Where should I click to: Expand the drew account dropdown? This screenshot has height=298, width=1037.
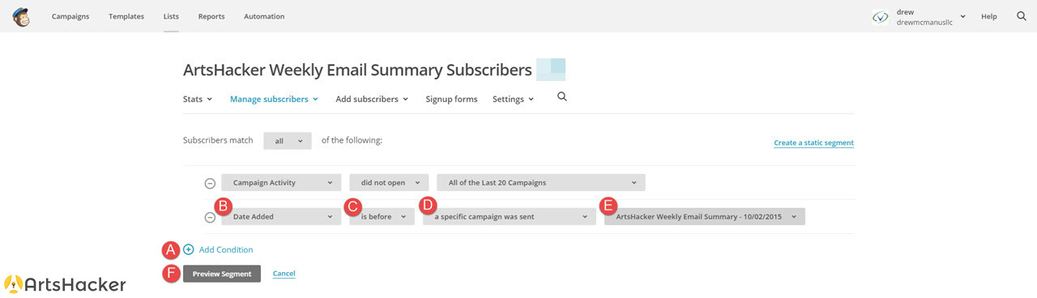tap(962, 16)
